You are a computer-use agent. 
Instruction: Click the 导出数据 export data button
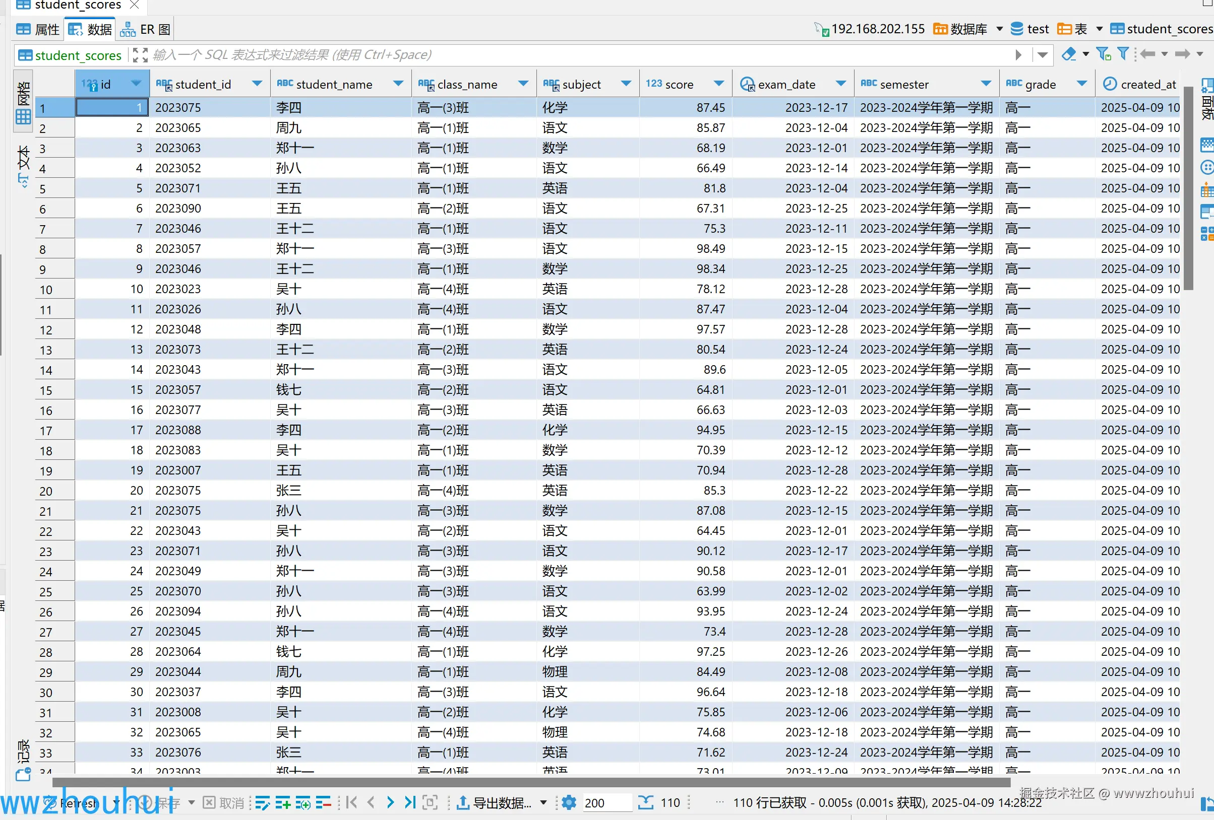coord(494,803)
